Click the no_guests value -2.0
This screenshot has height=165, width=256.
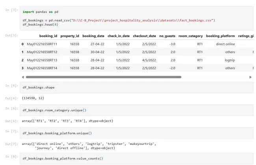tap(172, 68)
